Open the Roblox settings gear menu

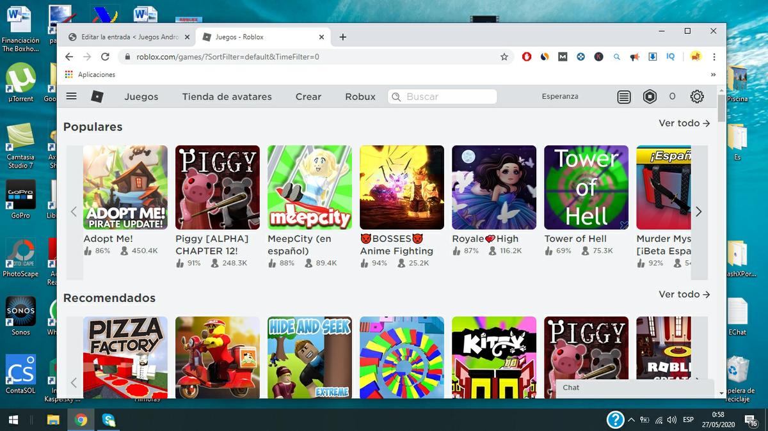tap(697, 96)
